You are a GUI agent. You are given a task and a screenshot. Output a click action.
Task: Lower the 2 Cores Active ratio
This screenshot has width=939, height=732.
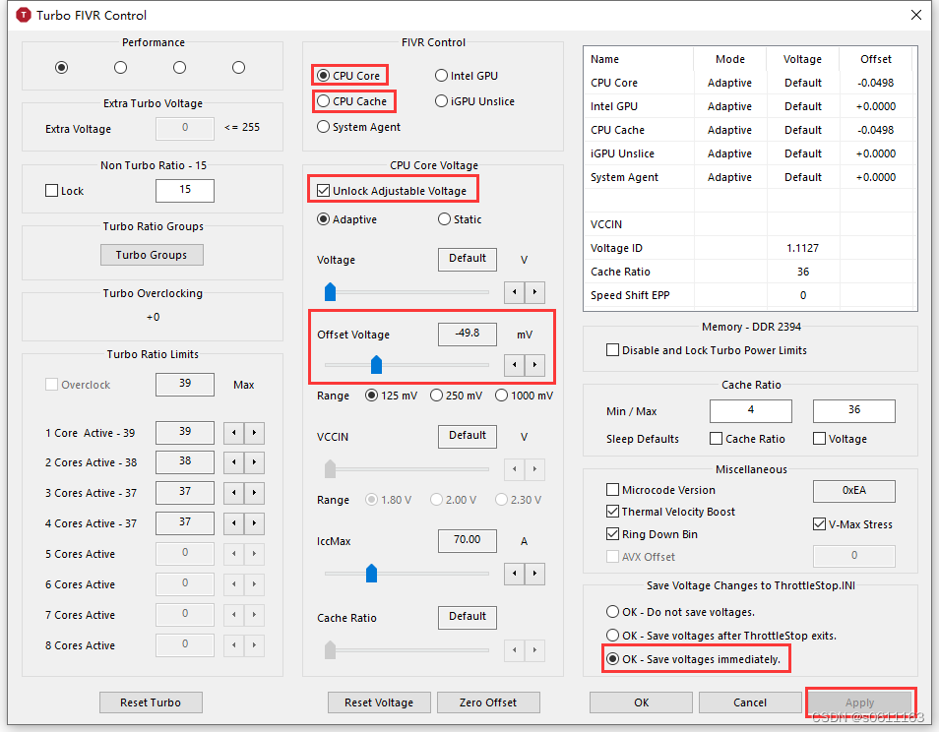[234, 462]
